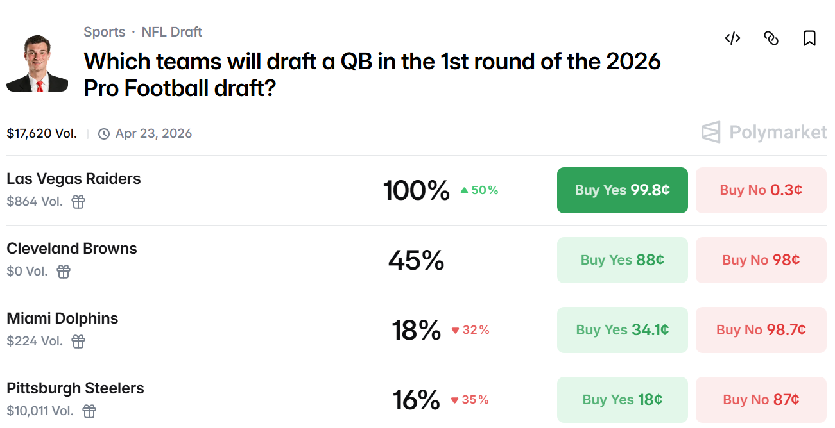Image resolution: width=835 pixels, height=428 pixels.
Task: Buy Yes on Miami Dolphins
Action: [x=621, y=329]
